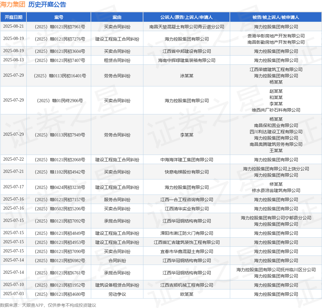322x308 pixels.
Task: Click 快意电梯股份有限公司 plaintiff
Action: tap(187, 172)
